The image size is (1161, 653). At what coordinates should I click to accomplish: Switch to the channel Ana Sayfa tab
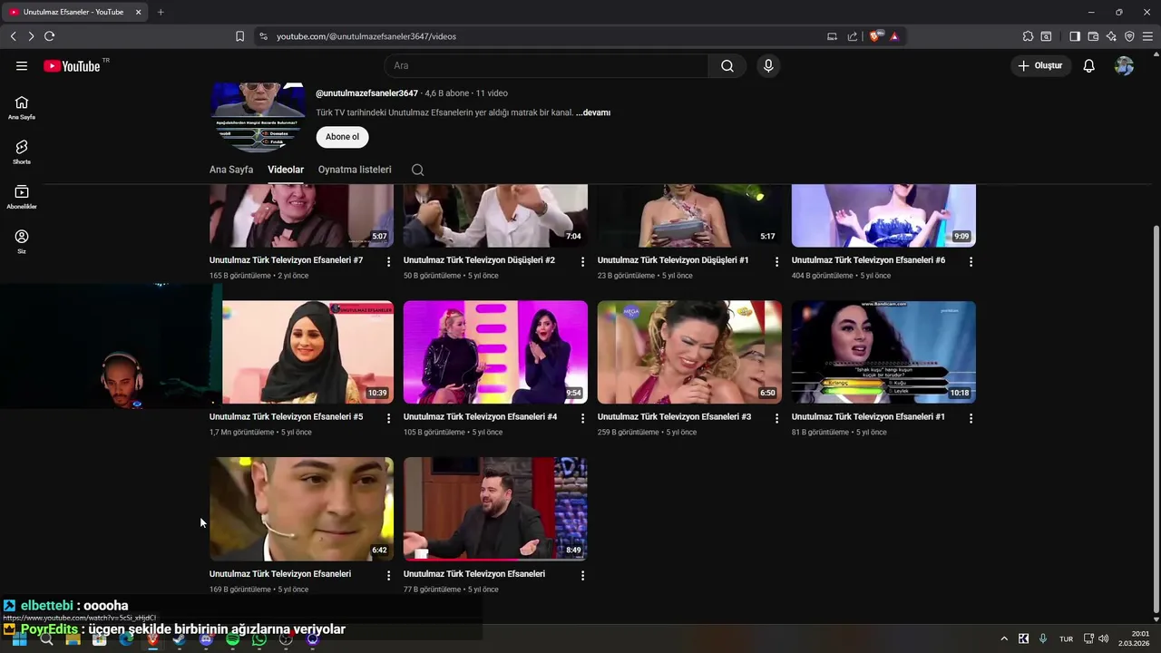[x=231, y=170]
